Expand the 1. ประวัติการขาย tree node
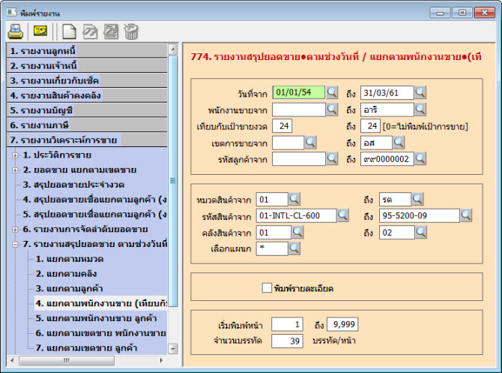The image size is (502, 373). click(x=15, y=155)
